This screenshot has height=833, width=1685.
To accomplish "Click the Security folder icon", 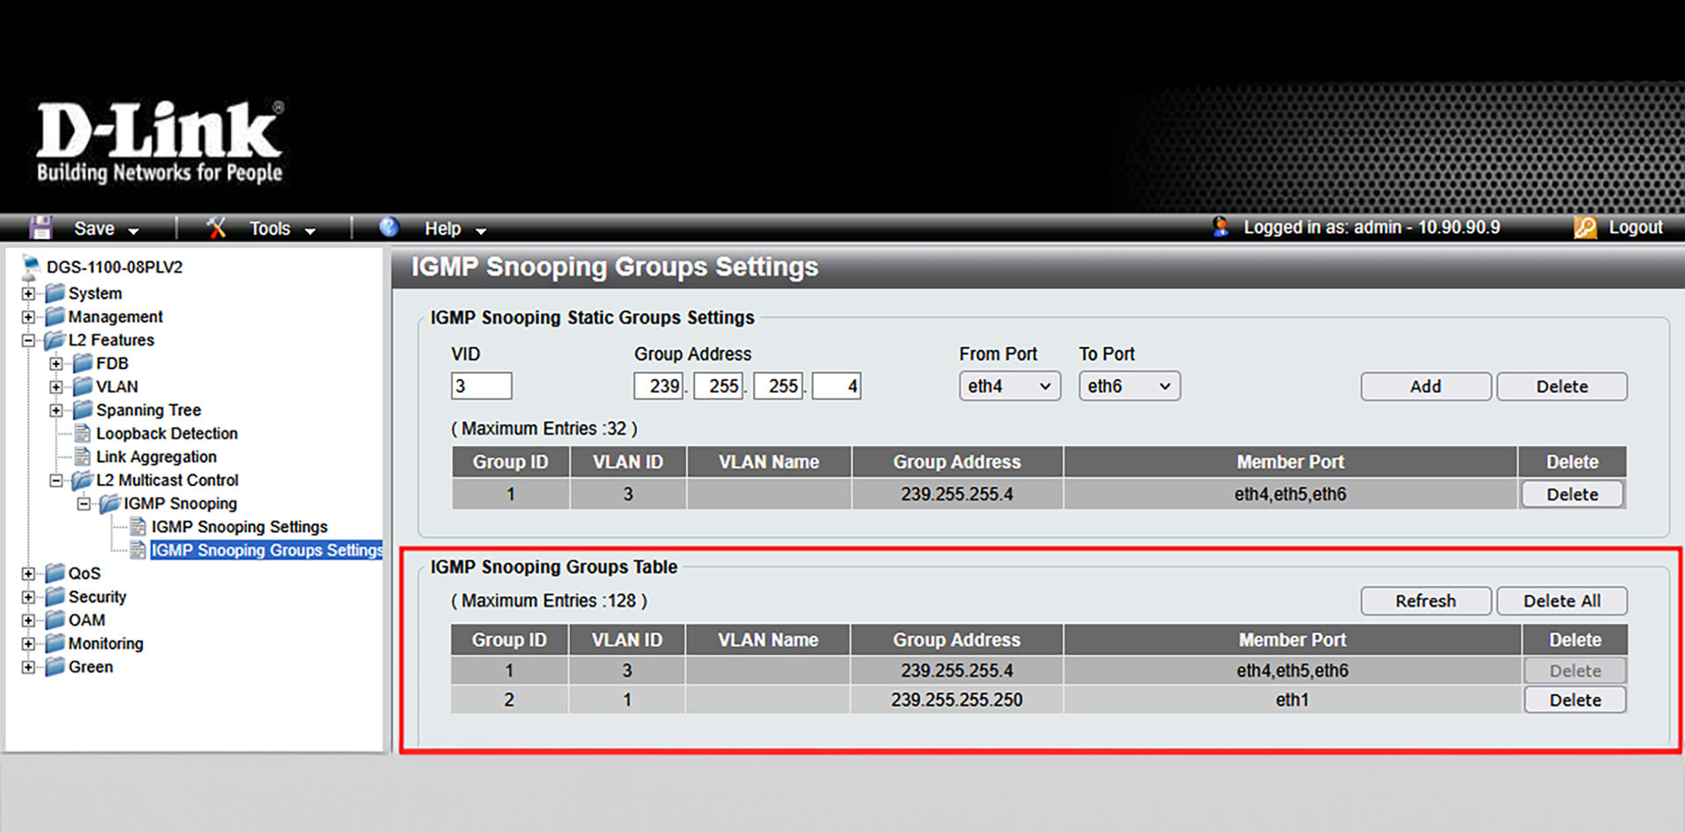I will pyautogui.click(x=55, y=596).
